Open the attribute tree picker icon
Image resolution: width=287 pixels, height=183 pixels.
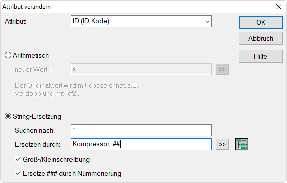(x=242, y=144)
